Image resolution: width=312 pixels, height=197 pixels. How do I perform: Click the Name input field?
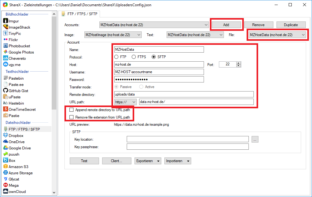point(159,49)
